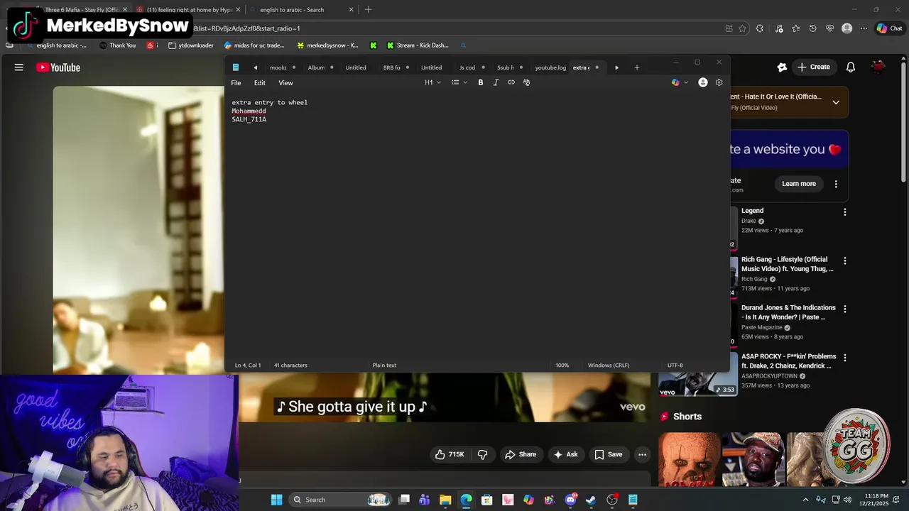Save the video to a playlist
Image resolution: width=909 pixels, height=511 pixels.
tap(608, 454)
